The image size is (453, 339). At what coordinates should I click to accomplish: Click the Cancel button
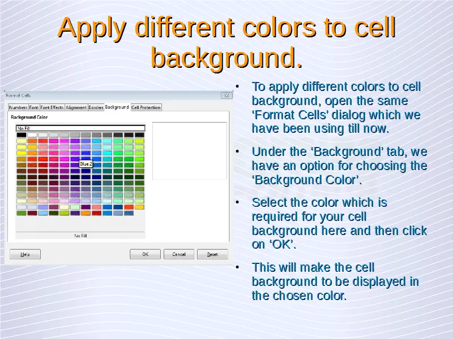[x=179, y=254]
